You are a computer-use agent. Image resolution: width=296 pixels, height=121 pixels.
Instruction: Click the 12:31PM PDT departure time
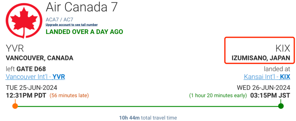click(26, 96)
